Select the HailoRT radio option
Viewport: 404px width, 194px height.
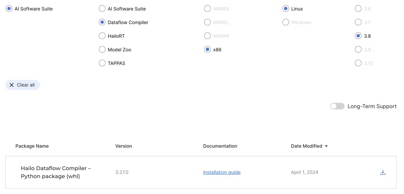tap(102, 36)
